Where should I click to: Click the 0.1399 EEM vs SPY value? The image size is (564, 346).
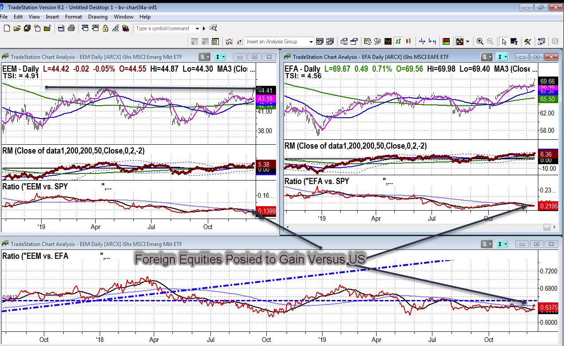266,211
